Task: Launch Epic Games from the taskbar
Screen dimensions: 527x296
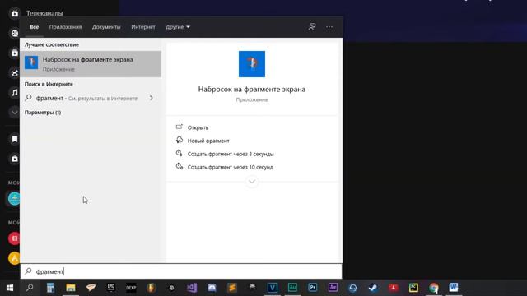Action: (111, 287)
